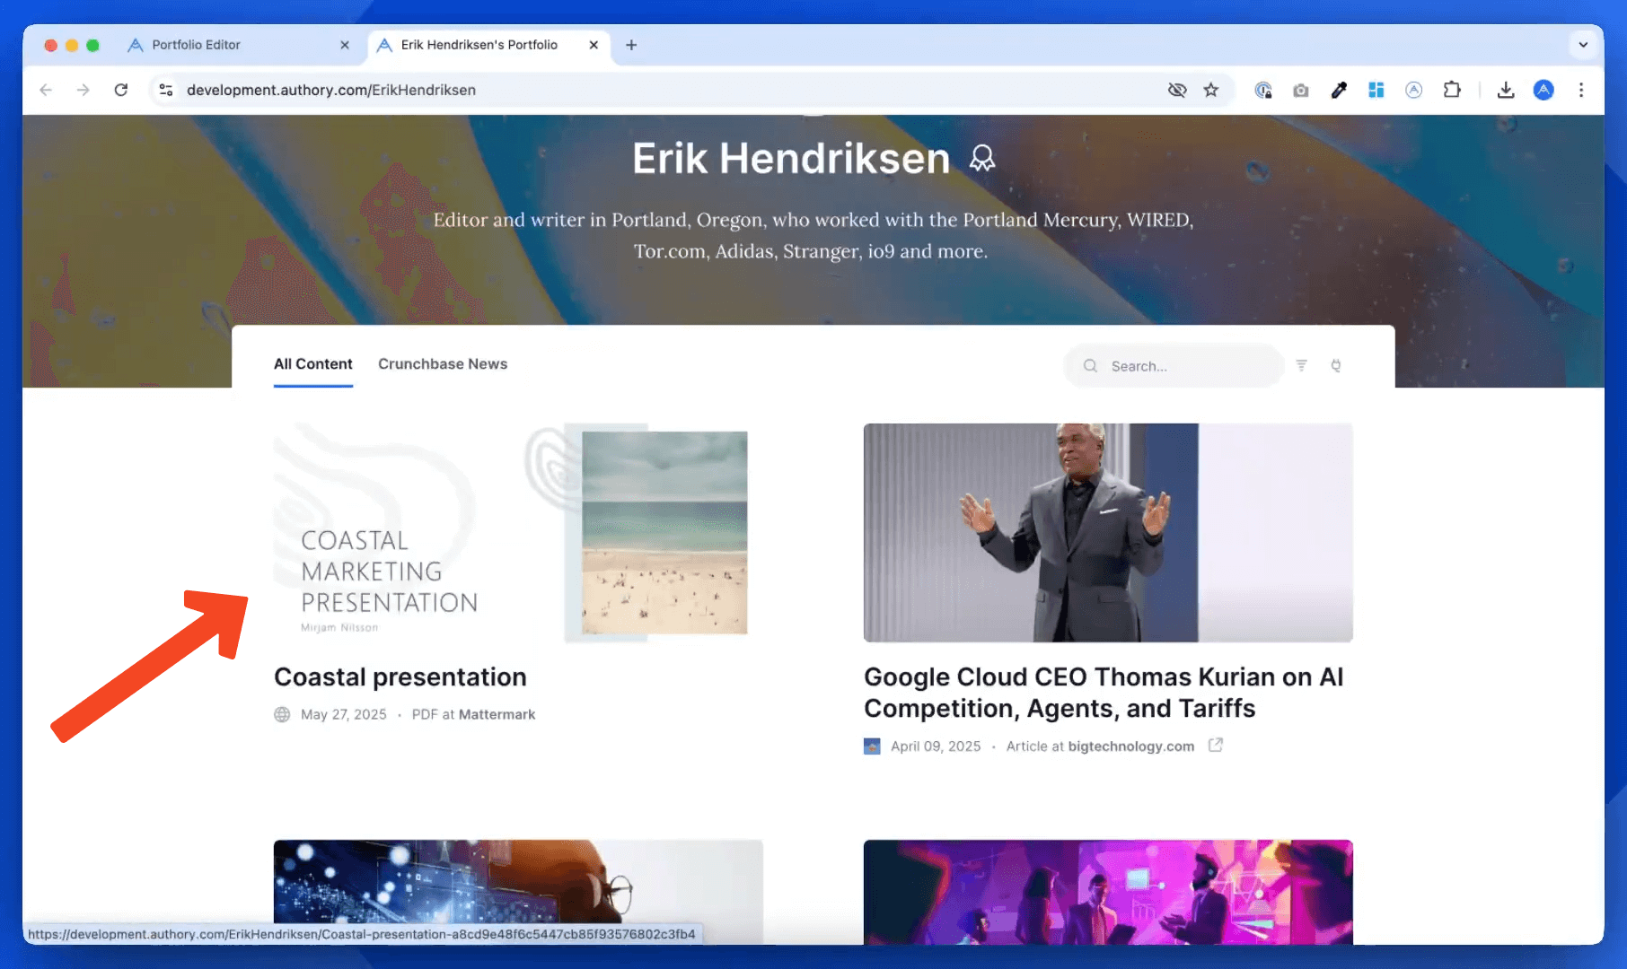Open the extensions puzzle piece menu
This screenshot has width=1627, height=969.
[1452, 90]
